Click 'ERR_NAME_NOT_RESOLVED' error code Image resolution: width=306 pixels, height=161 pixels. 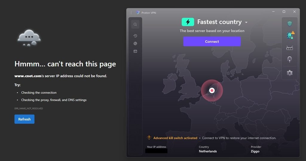pos(28,109)
